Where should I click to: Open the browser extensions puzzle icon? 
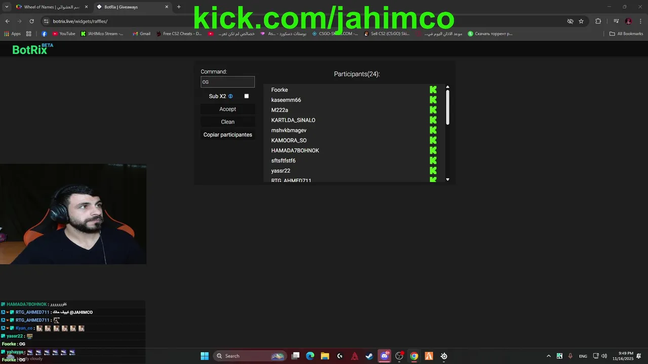[x=598, y=21]
